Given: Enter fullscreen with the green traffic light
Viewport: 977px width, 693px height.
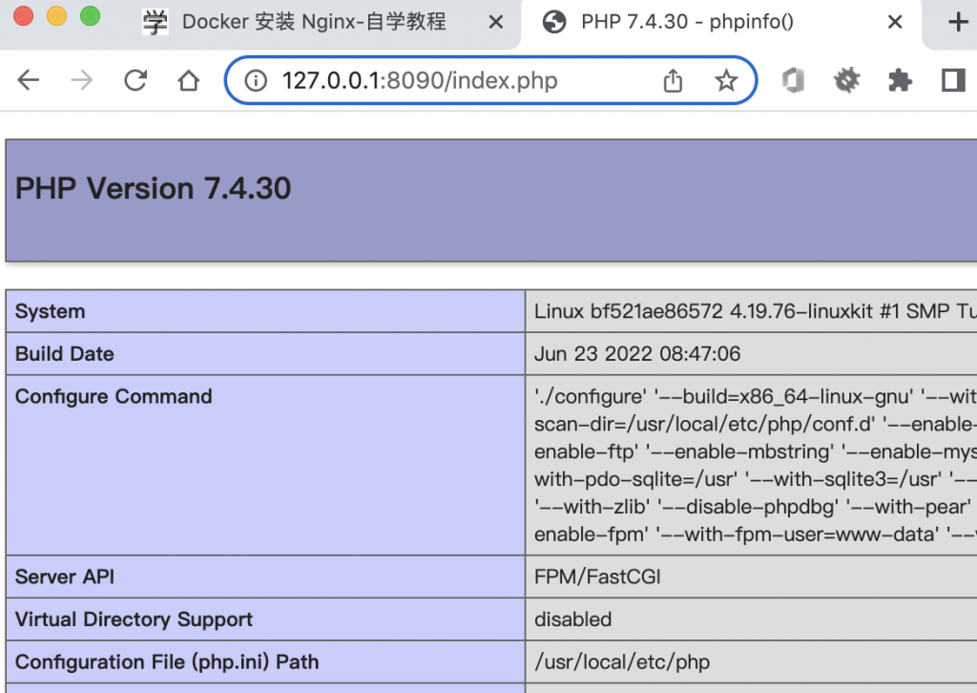Looking at the screenshot, I should pyautogui.click(x=89, y=16).
